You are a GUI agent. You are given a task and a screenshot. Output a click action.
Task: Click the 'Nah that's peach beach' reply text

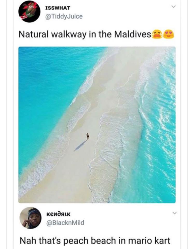(x=95, y=241)
